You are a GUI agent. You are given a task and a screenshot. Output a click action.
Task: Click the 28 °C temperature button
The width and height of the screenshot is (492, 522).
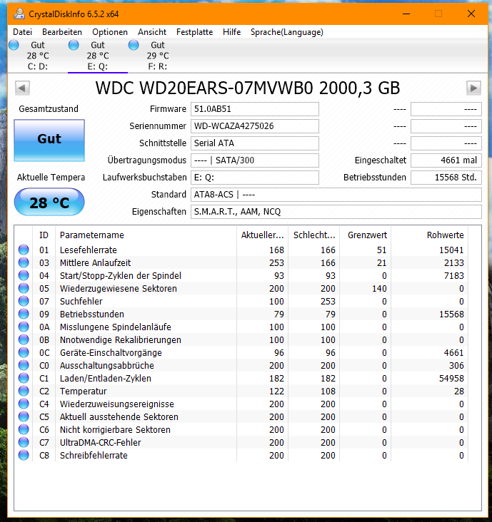click(49, 202)
